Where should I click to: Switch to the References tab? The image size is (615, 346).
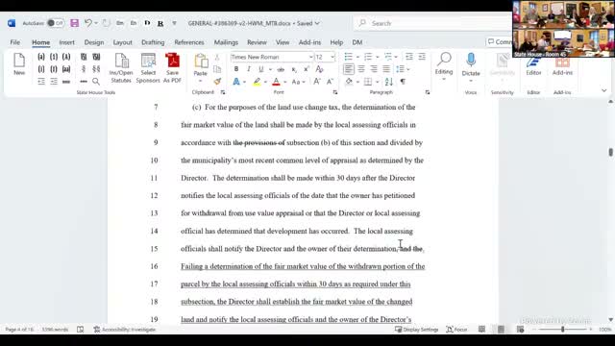coord(189,42)
